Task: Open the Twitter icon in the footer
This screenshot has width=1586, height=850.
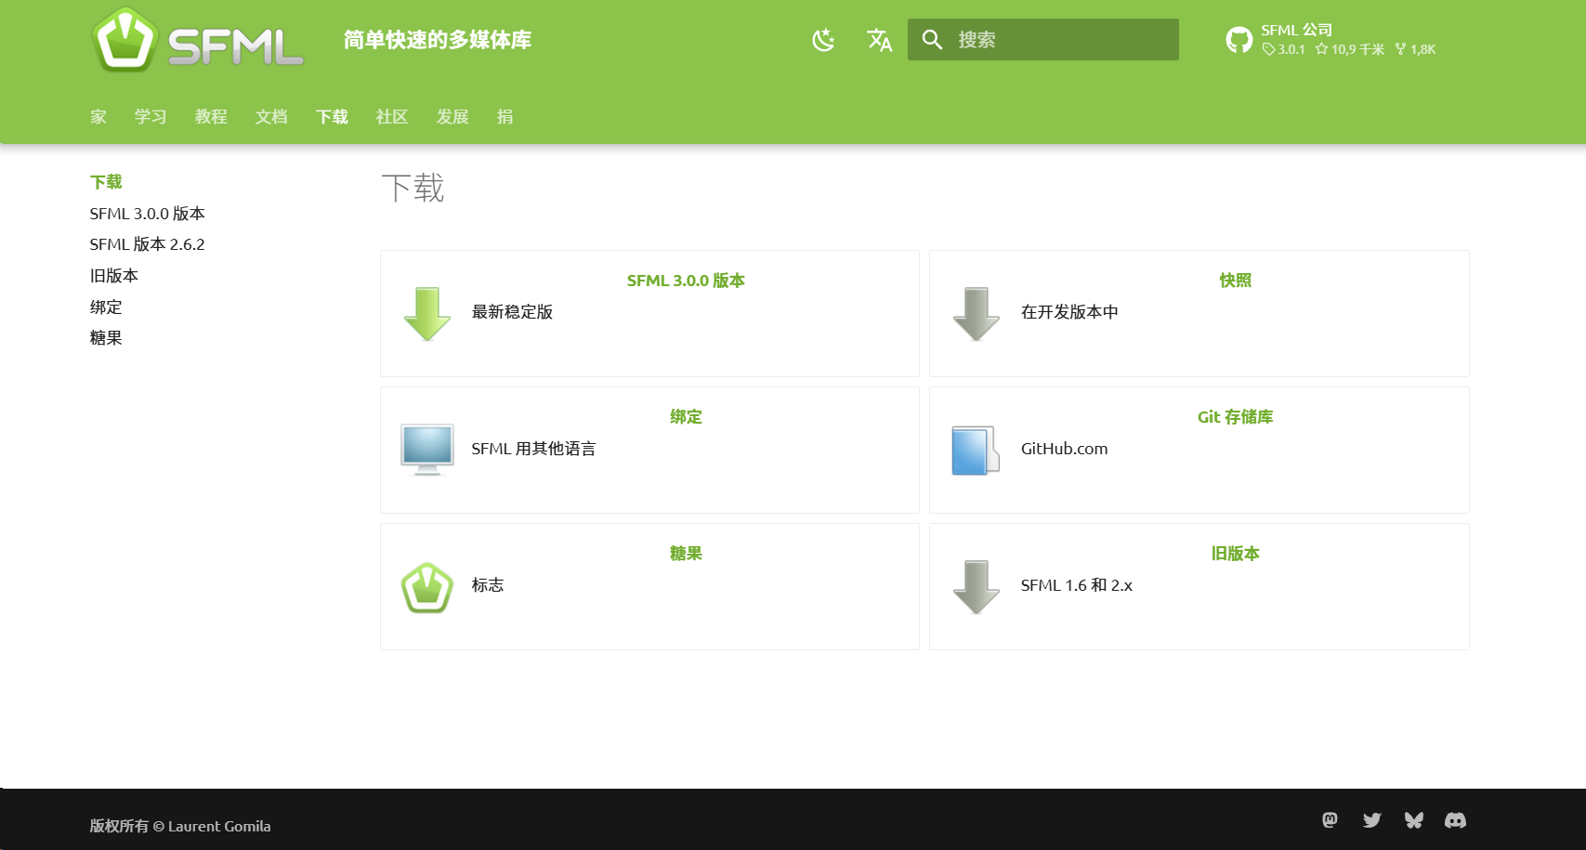Action: (1372, 819)
